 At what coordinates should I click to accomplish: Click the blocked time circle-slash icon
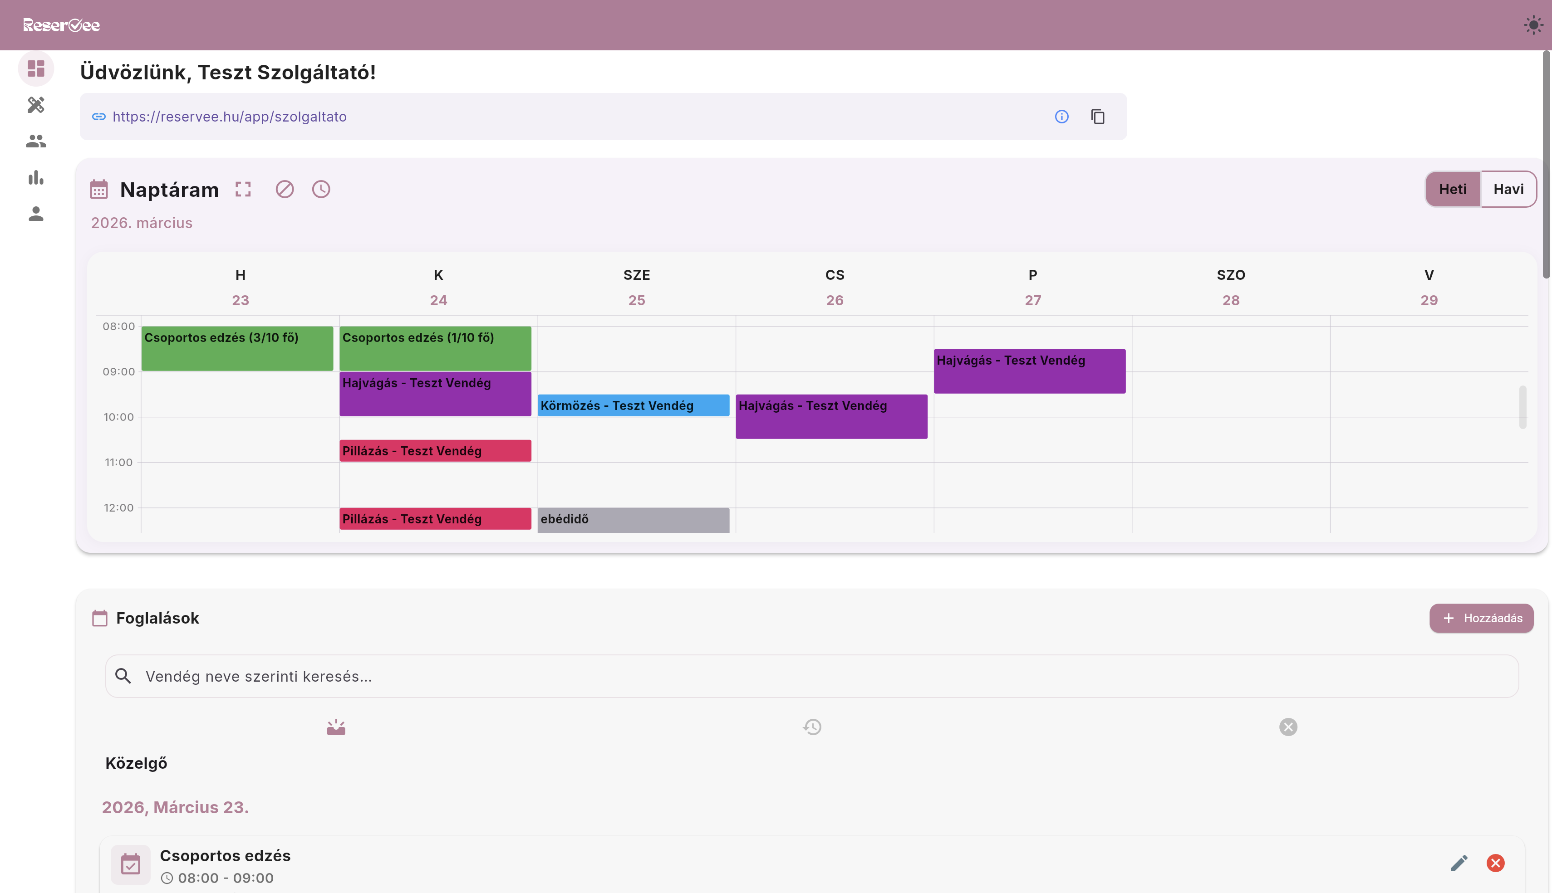tap(284, 190)
